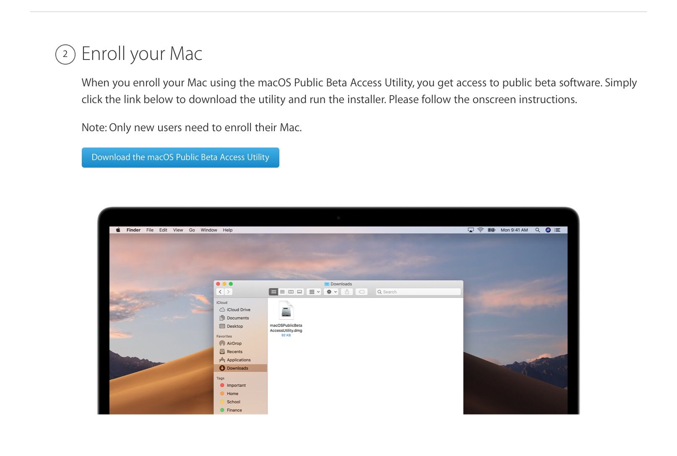677x456 pixels.
Task: Switch Finder to list view
Action: tap(282, 292)
